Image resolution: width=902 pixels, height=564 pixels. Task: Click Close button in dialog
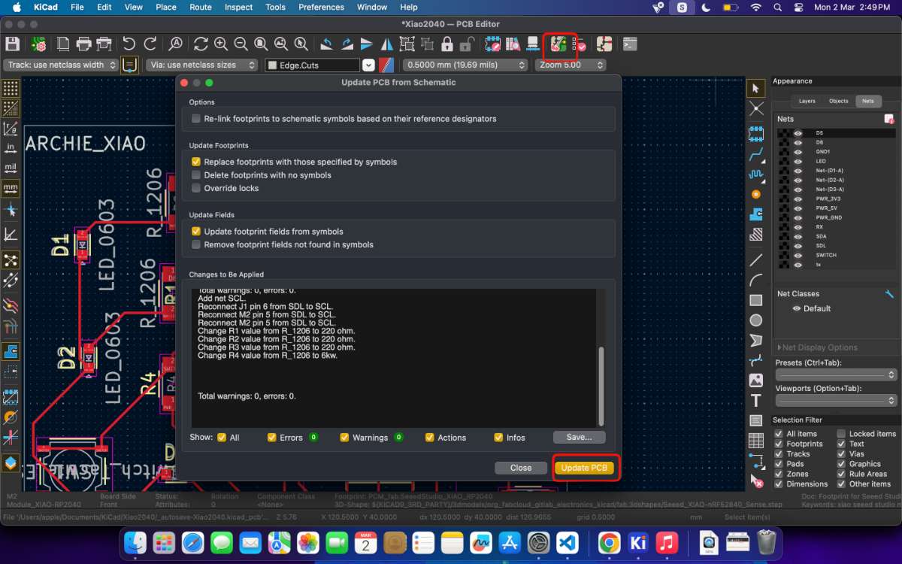tap(521, 468)
